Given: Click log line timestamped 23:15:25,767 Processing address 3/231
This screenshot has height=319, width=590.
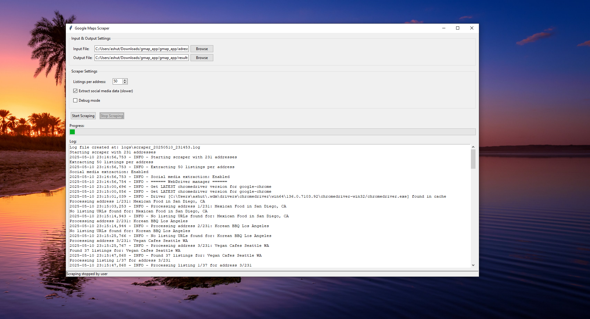Looking at the screenshot, I should point(169,246).
